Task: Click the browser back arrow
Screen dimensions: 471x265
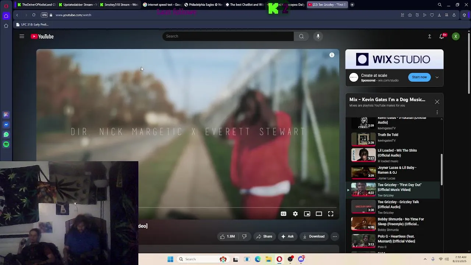Action: tap(17, 15)
